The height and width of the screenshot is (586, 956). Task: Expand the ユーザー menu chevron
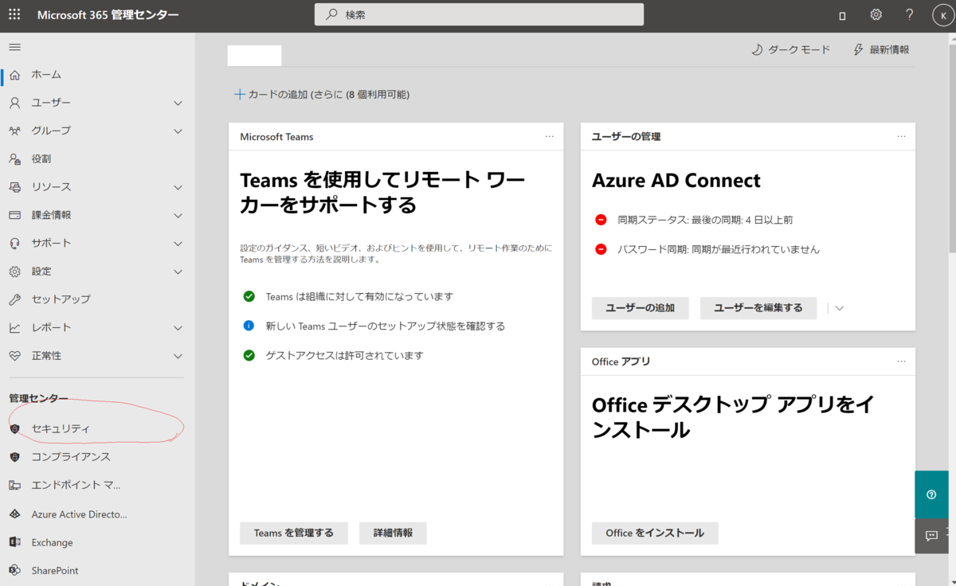(x=178, y=104)
